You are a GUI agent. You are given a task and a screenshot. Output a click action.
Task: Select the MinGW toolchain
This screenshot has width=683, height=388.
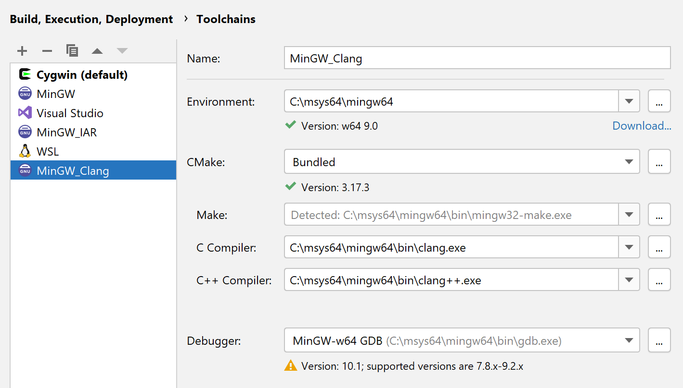(x=93, y=94)
